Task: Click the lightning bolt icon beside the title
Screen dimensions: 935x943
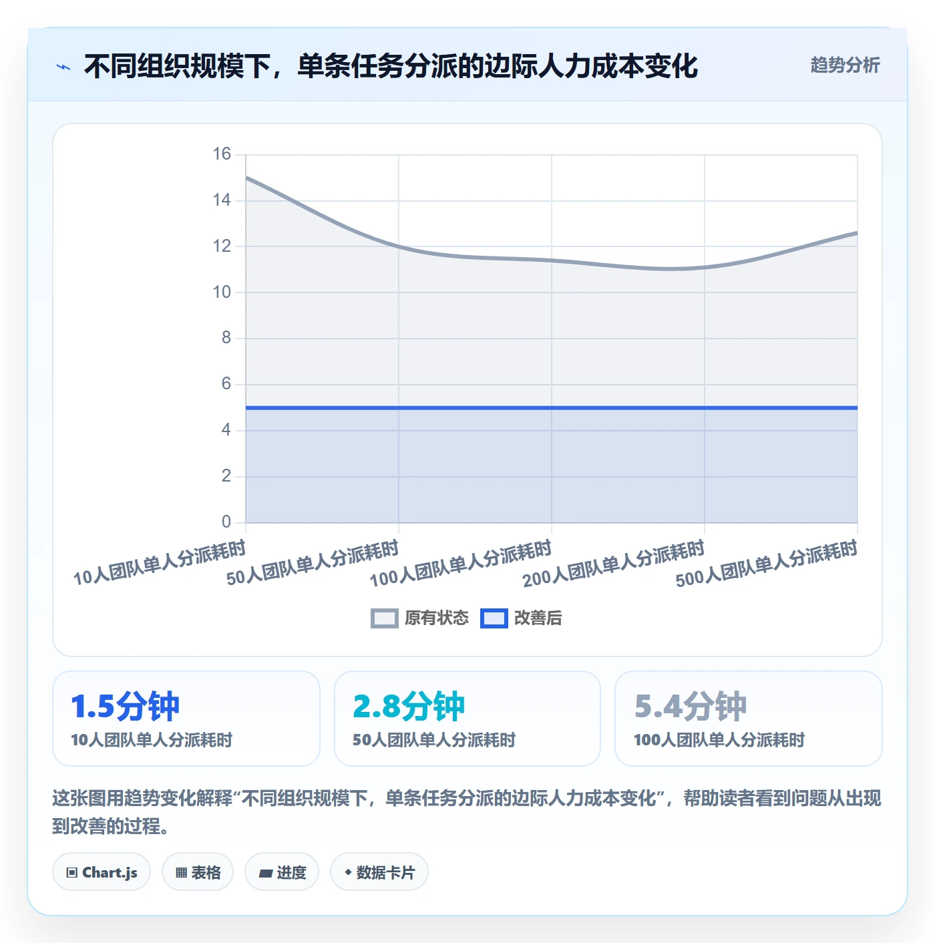Action: [63, 67]
